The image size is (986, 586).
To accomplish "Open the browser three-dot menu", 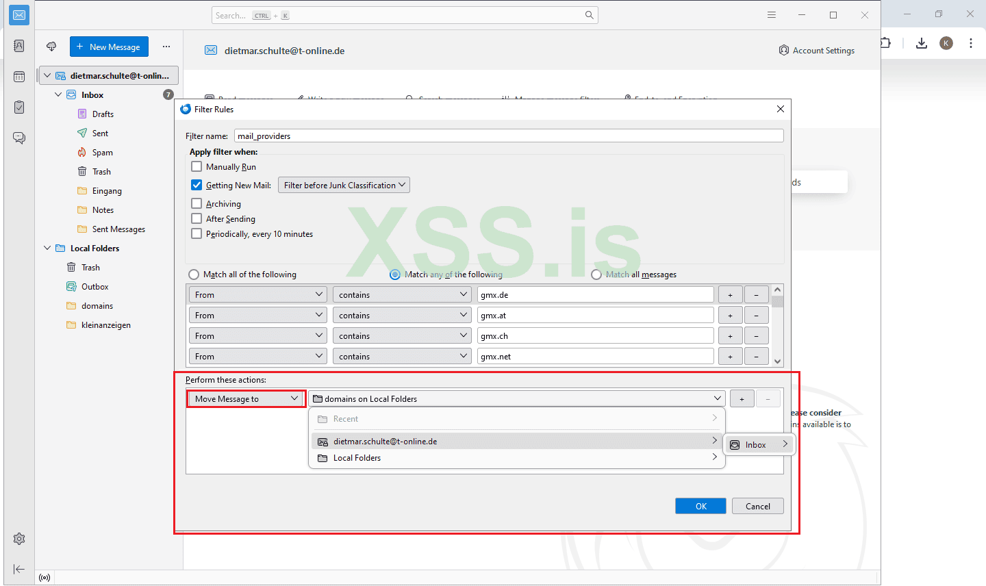I will [x=971, y=43].
